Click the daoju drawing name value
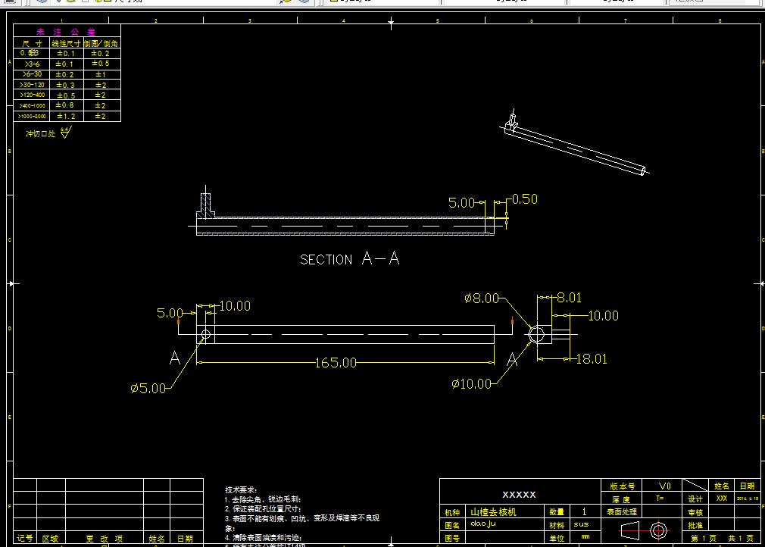The height and width of the screenshot is (547, 765). point(483,524)
